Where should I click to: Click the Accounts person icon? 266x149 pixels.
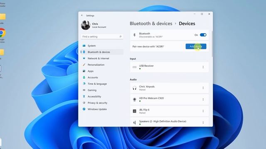click(x=84, y=77)
